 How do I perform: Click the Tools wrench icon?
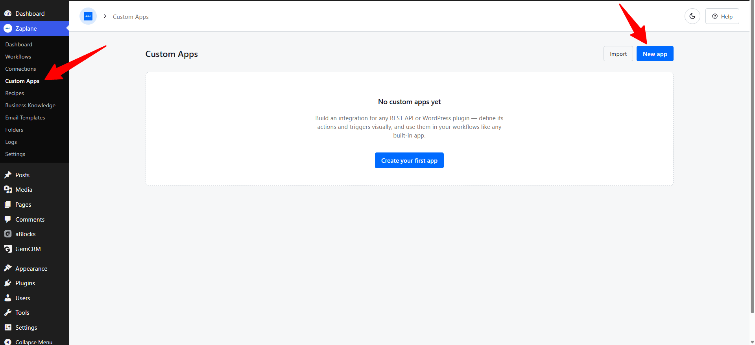(8, 312)
